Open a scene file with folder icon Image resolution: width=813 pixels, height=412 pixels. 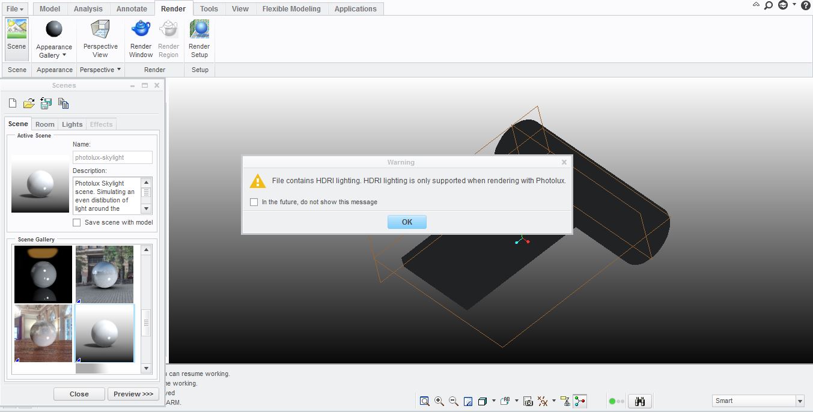pos(29,103)
